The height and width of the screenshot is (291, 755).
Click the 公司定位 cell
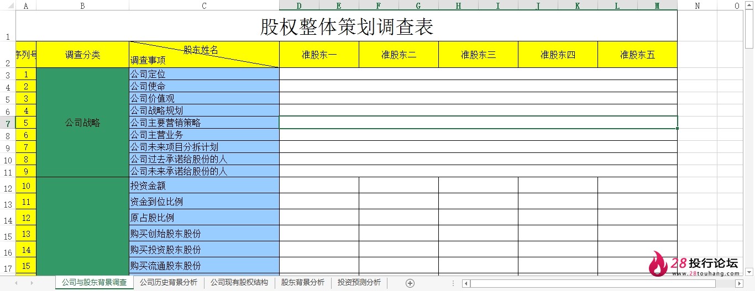pyautogui.click(x=205, y=74)
